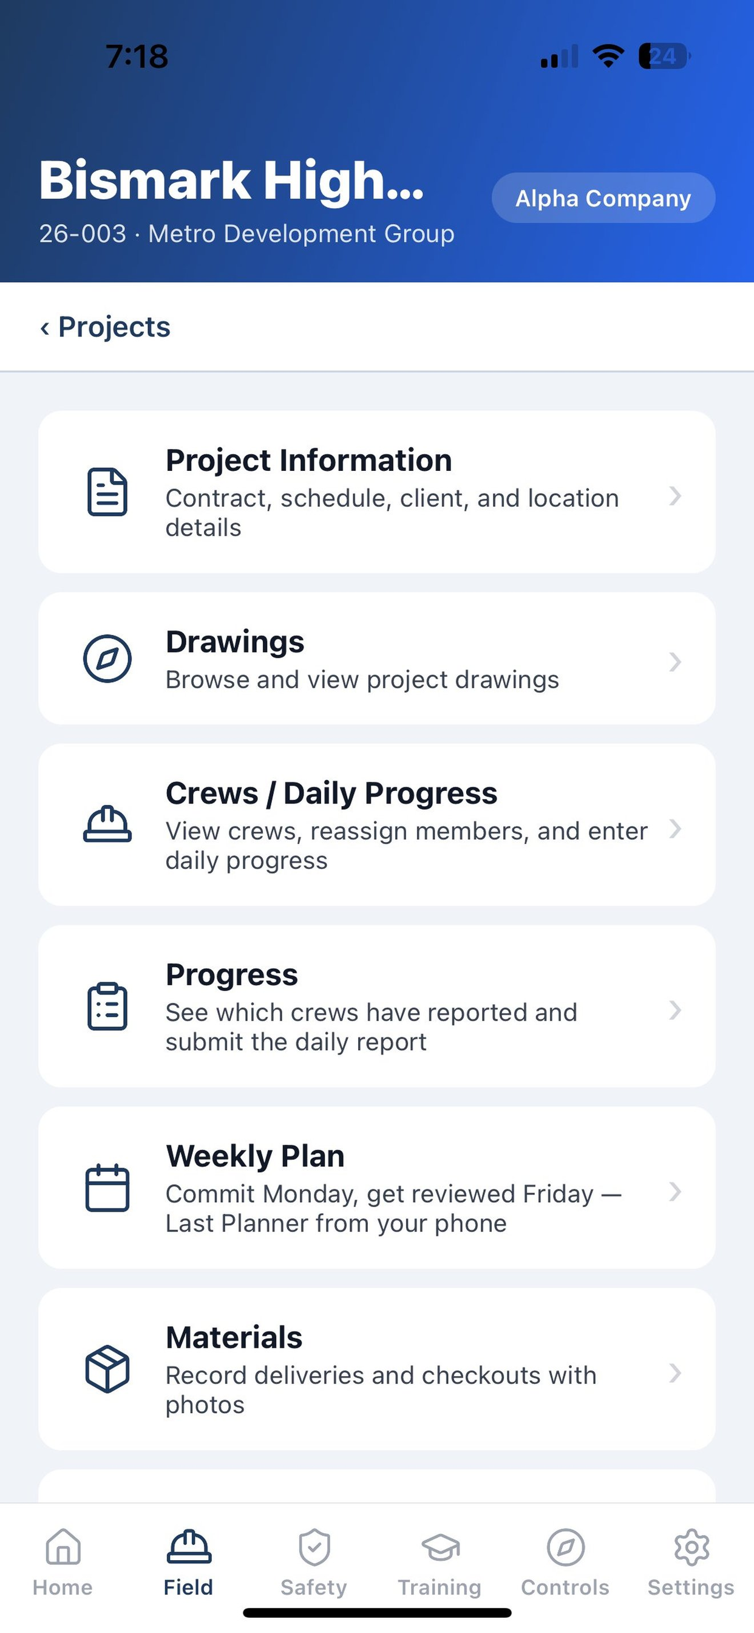Open Progress daily report card
The image size is (754, 1633).
[377, 1006]
